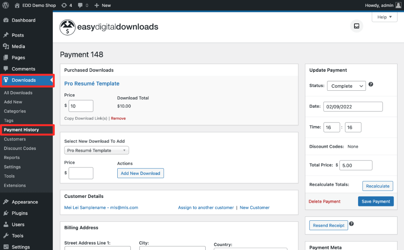Expand the Help tab dropdown
The width and height of the screenshot is (404, 250).
coord(384,17)
